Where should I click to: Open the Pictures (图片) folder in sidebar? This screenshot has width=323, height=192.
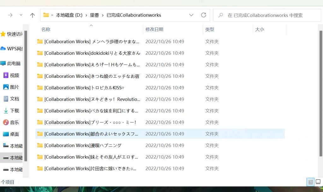tap(14, 87)
